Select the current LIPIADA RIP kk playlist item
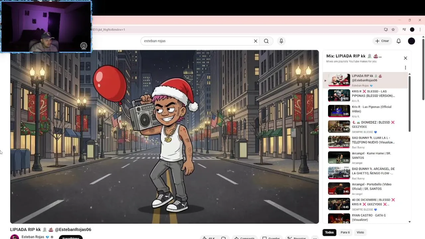Viewport: 425px width, 239px height. point(366,80)
